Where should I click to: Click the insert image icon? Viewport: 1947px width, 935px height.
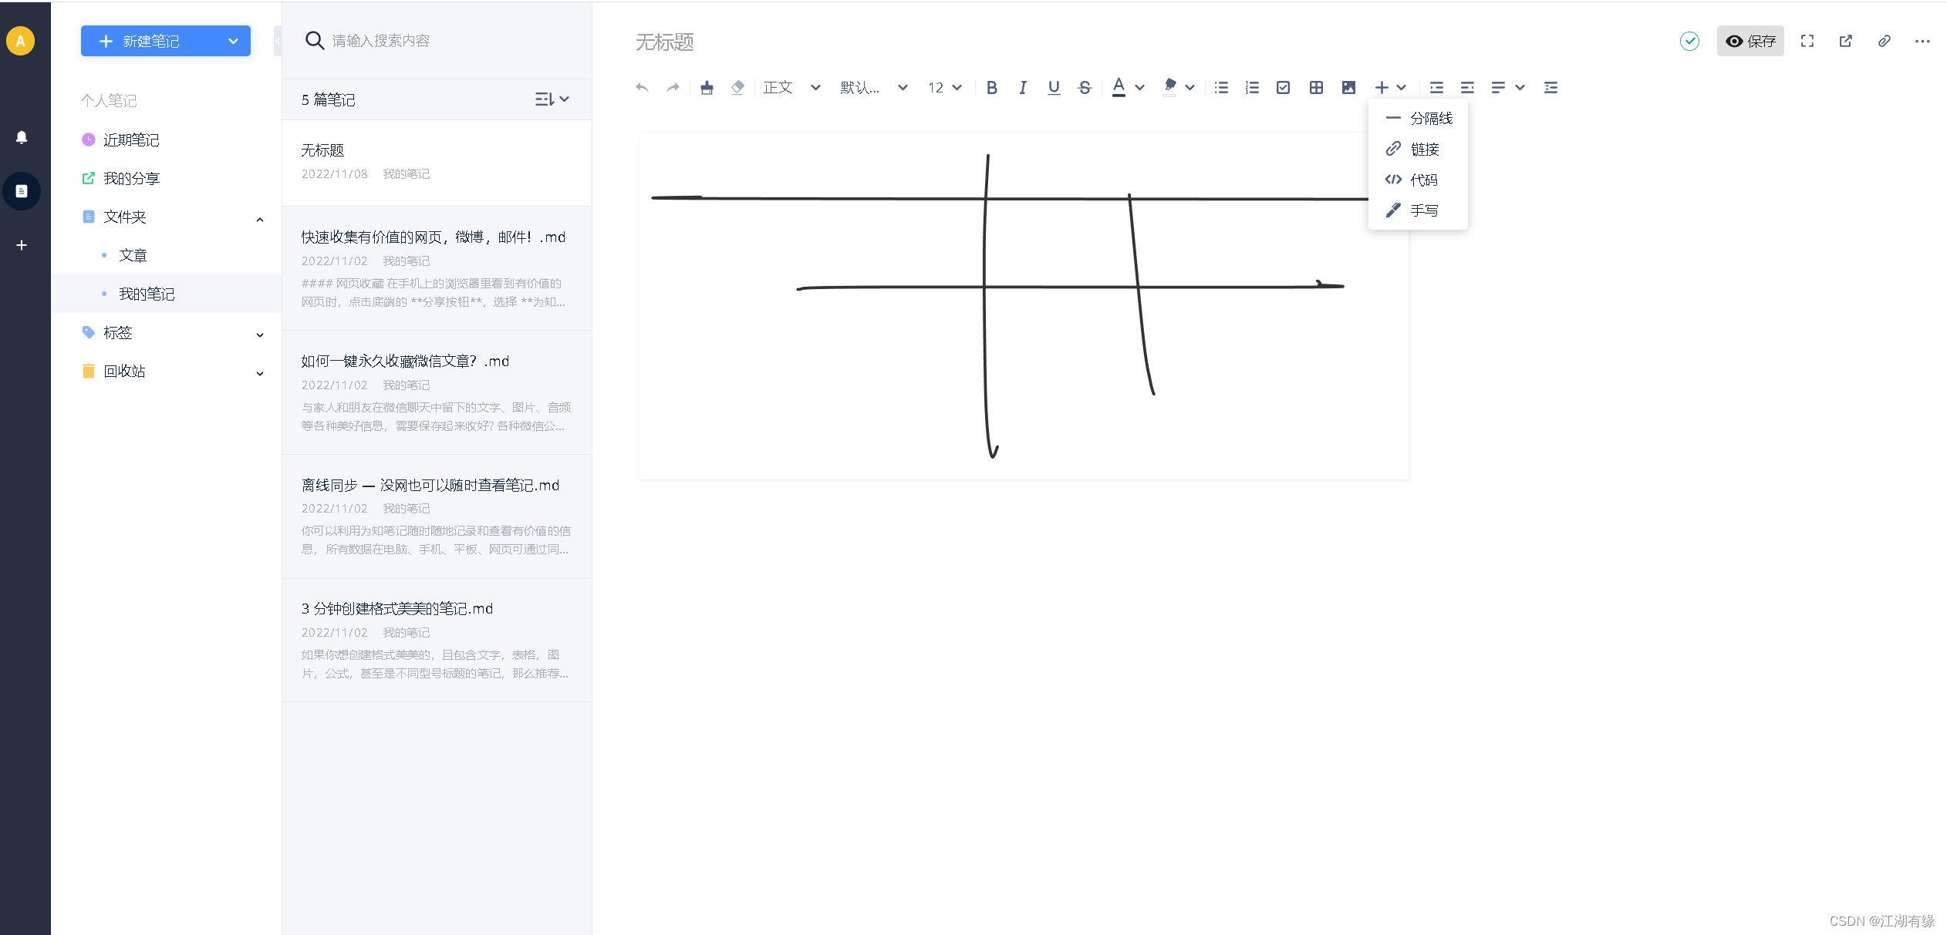tap(1348, 88)
